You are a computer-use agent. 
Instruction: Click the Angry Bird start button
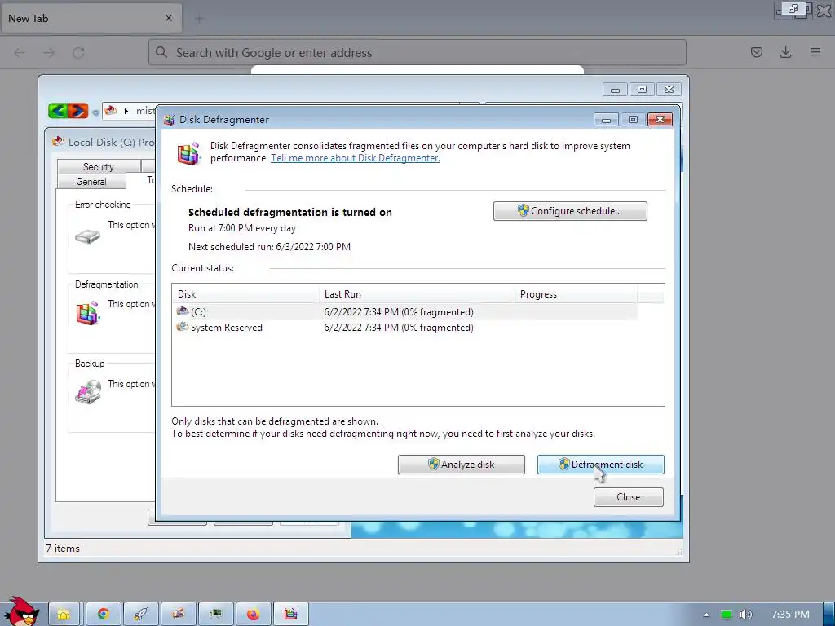pos(20,611)
